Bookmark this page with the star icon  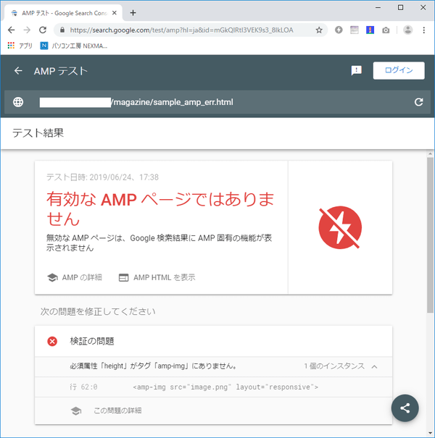[x=319, y=30]
